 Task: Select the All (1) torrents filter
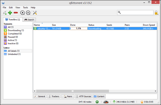point(18,27)
